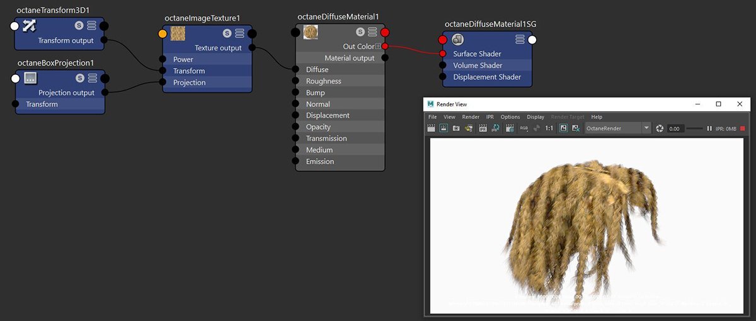756x321 pixels.
Task: Click the octaneTransform3D1 node icon
Action: [30, 26]
